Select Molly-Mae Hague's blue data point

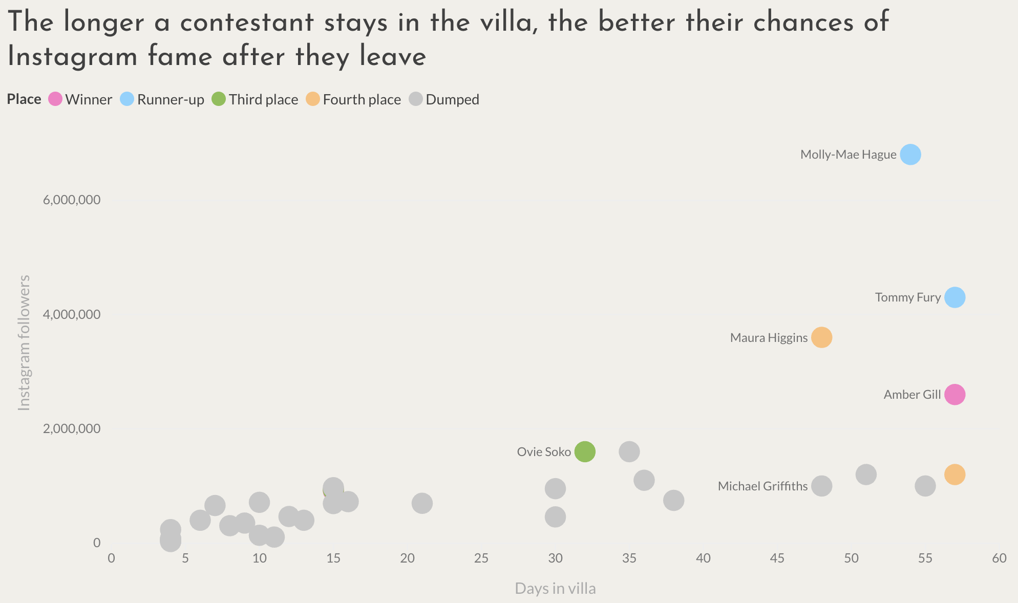pos(910,155)
